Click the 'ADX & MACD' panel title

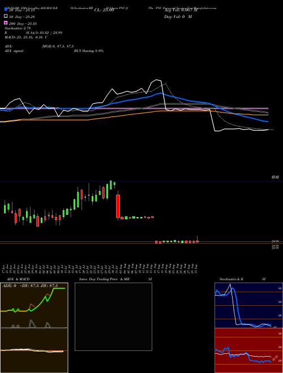[18, 279]
